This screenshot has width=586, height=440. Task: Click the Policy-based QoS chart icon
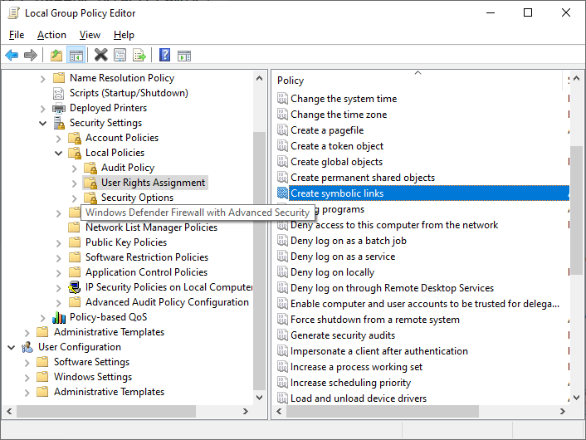pos(59,317)
